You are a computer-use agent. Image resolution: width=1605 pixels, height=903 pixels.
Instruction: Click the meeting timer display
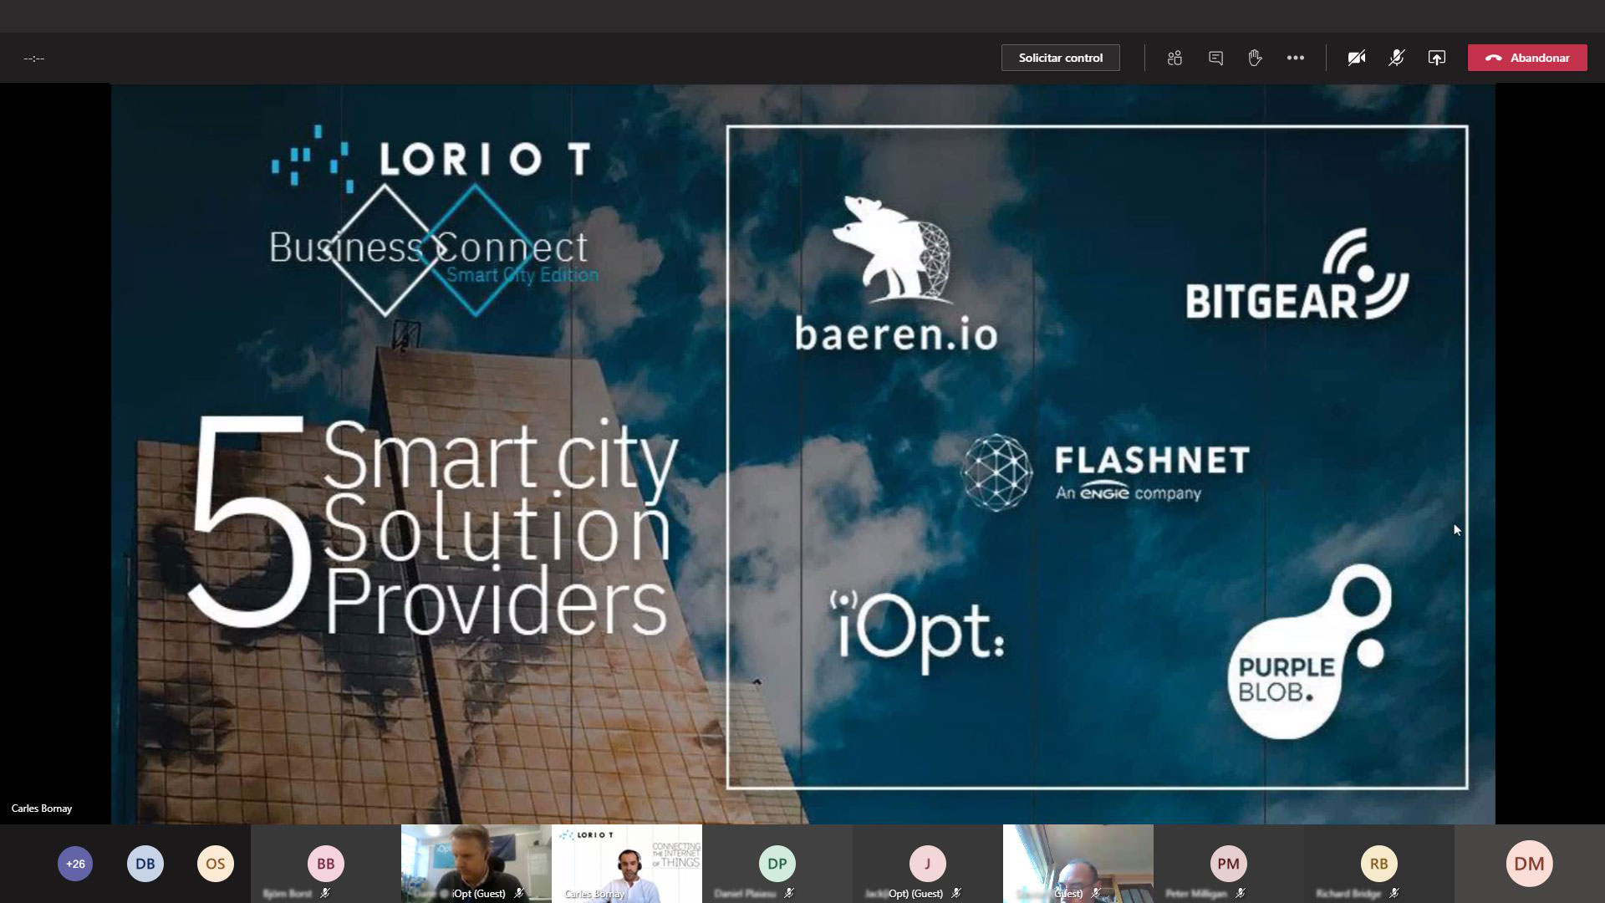point(34,58)
